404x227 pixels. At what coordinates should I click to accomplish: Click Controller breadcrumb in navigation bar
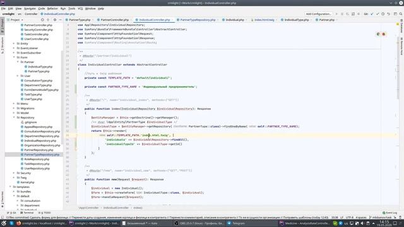(x=31, y=14)
